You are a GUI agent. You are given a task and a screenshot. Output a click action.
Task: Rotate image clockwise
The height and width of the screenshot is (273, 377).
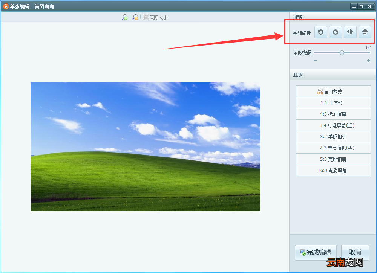tap(336, 32)
